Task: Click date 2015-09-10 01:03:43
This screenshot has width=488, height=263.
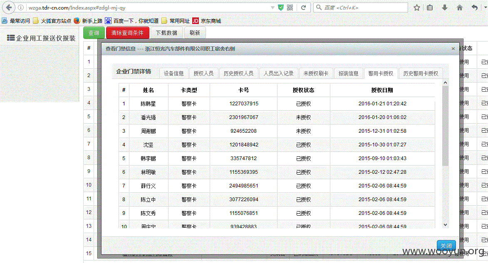Action: coord(382,158)
